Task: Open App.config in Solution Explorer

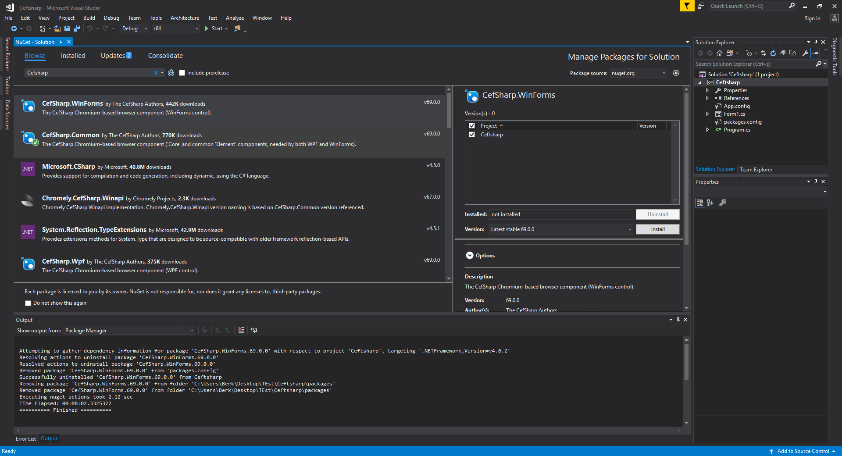Action: coord(737,106)
